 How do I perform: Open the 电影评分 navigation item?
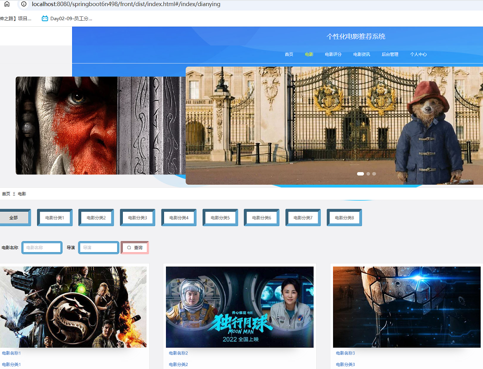(333, 54)
